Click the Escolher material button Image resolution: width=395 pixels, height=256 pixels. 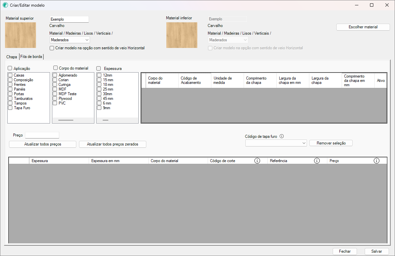(x=363, y=27)
